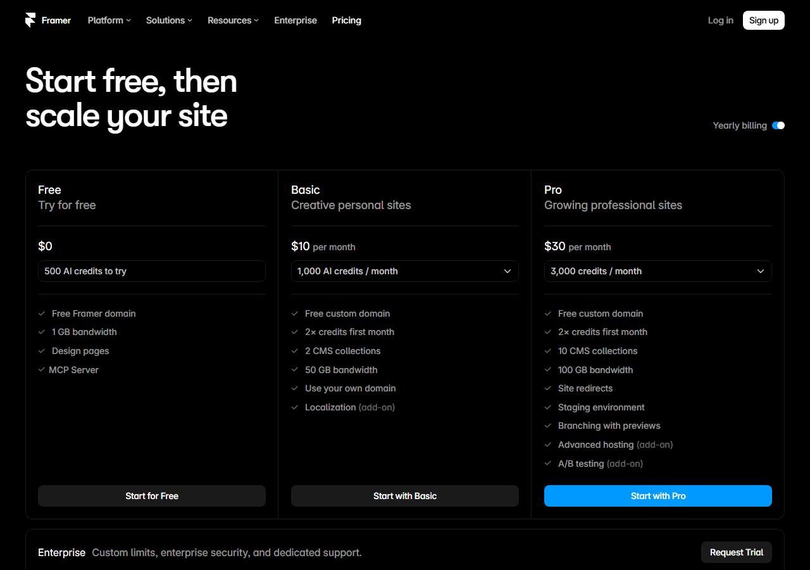The height and width of the screenshot is (570, 810).
Task: Click the 'A/B testing (add-on)' feature text
Action: pyautogui.click(x=601, y=464)
